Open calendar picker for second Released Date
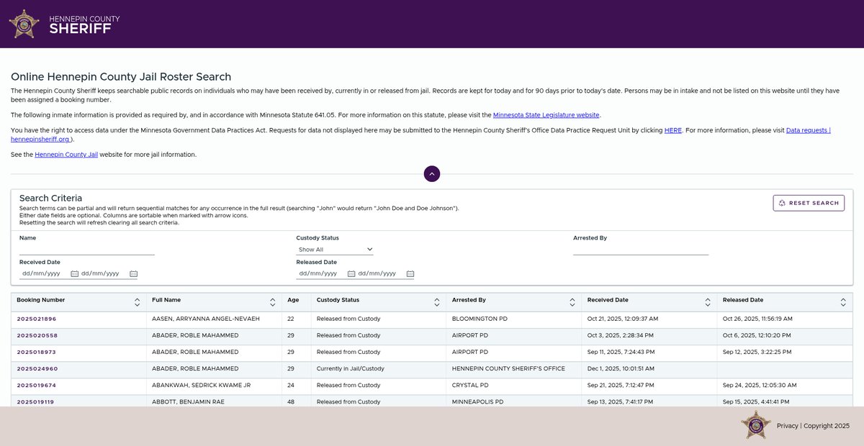The height and width of the screenshot is (446, 864). 410,274
